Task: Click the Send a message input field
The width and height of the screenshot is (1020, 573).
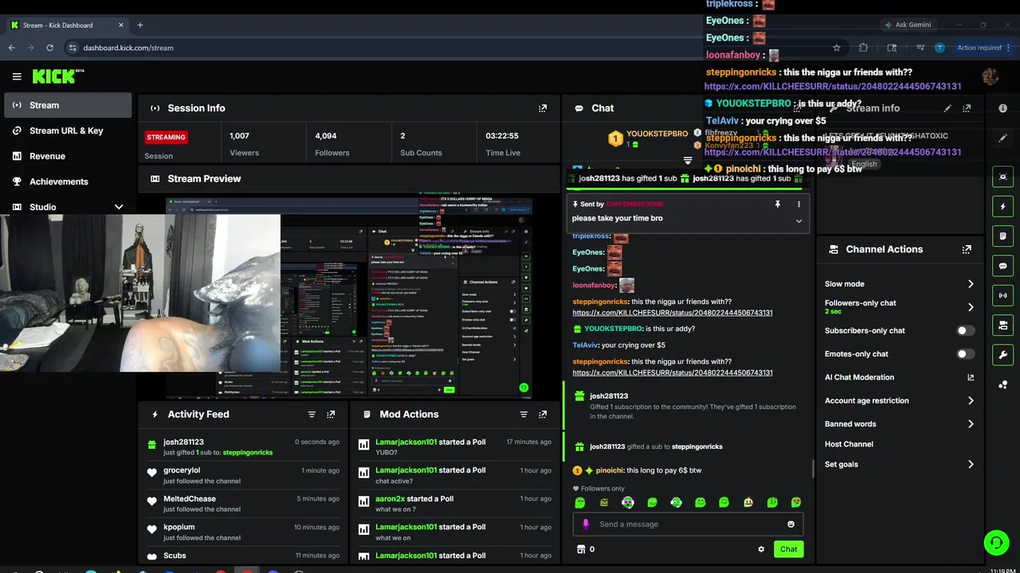Action: pos(688,524)
